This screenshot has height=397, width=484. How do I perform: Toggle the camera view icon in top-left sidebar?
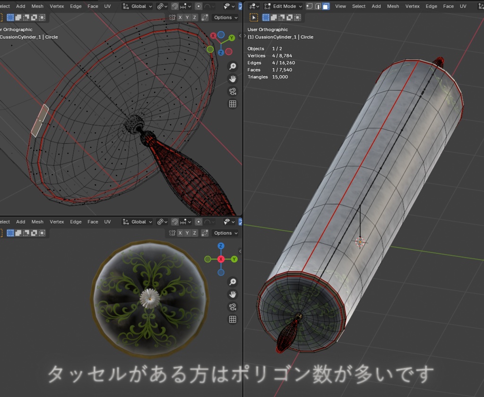click(x=233, y=92)
